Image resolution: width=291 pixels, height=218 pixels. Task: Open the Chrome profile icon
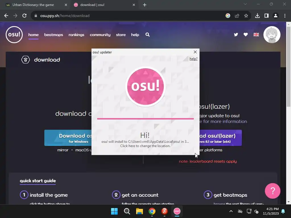276,16
